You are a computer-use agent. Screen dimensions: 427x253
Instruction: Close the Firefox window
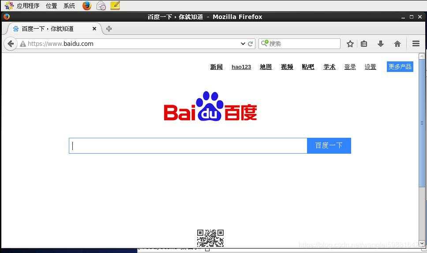click(x=420, y=17)
